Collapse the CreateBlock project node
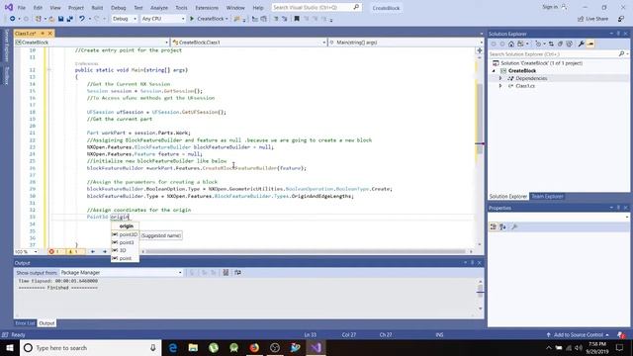 (x=494, y=70)
